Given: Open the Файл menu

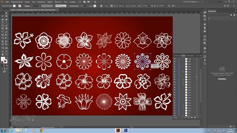Looking at the screenshot, I should tap(7, 2).
